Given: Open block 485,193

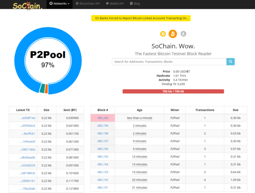Looking at the screenshot, I should [103, 172].
